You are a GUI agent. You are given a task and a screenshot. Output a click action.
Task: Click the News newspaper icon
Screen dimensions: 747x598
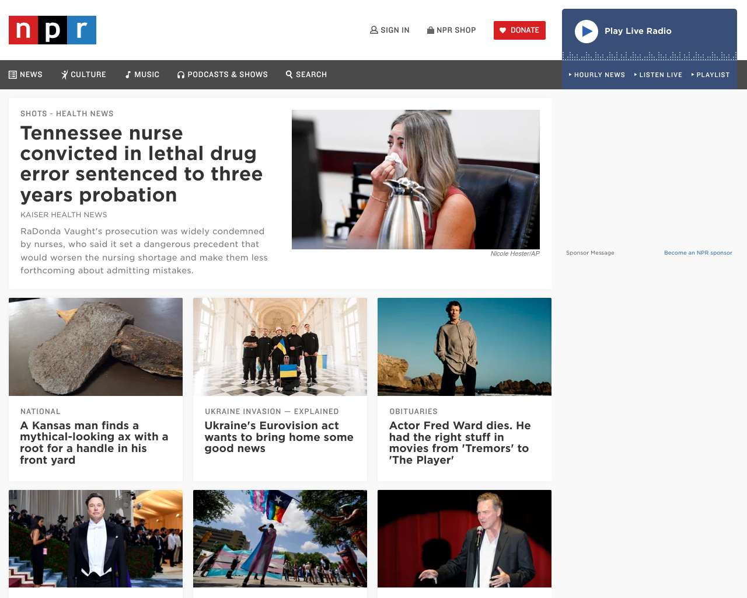click(x=13, y=75)
